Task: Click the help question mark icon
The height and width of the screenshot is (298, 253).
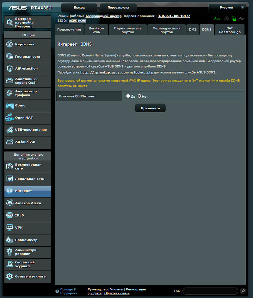Action: pyautogui.click(x=57, y=291)
